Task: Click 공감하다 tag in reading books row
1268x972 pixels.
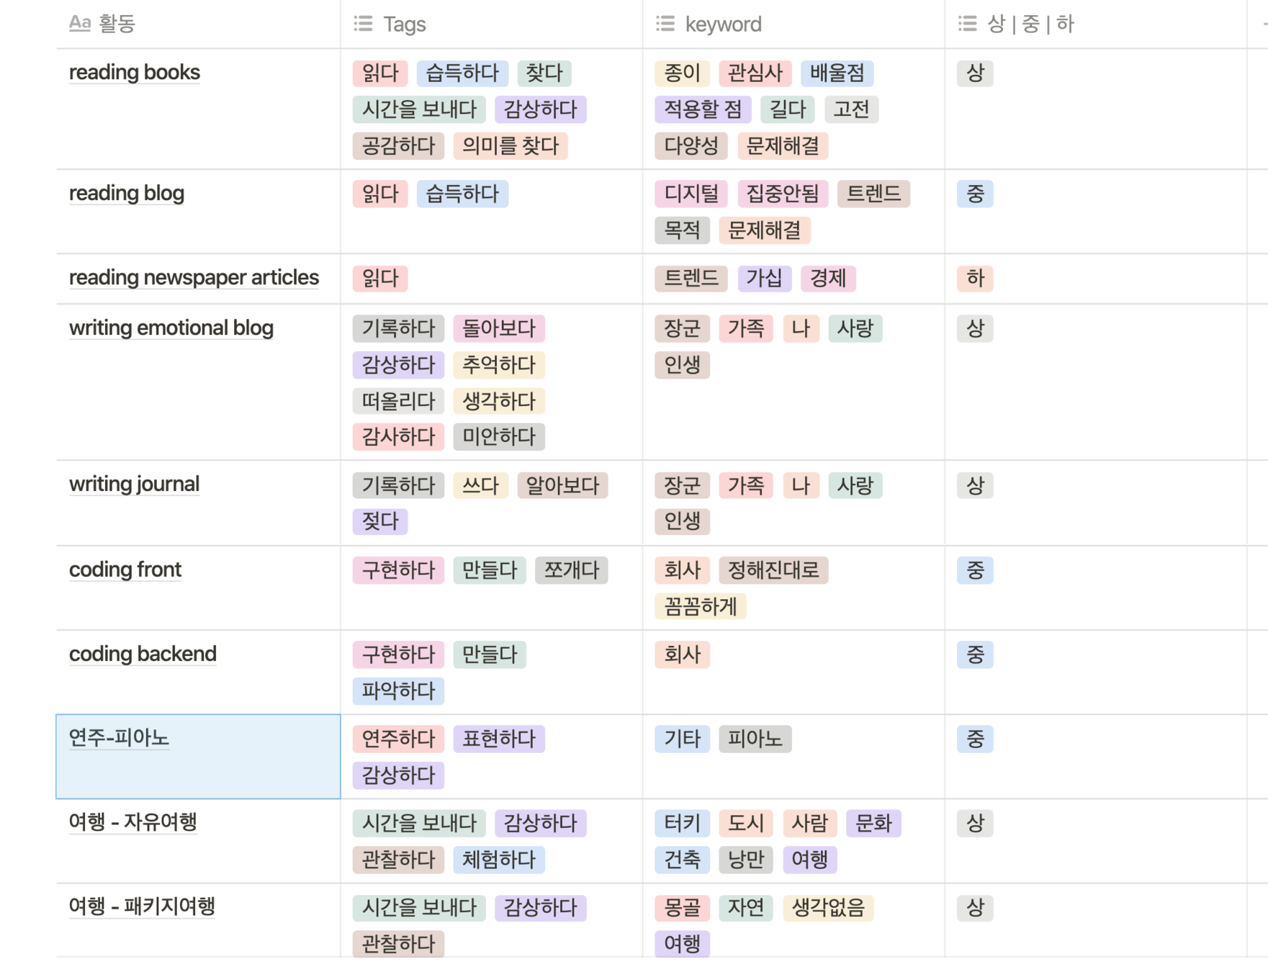Action: [398, 146]
